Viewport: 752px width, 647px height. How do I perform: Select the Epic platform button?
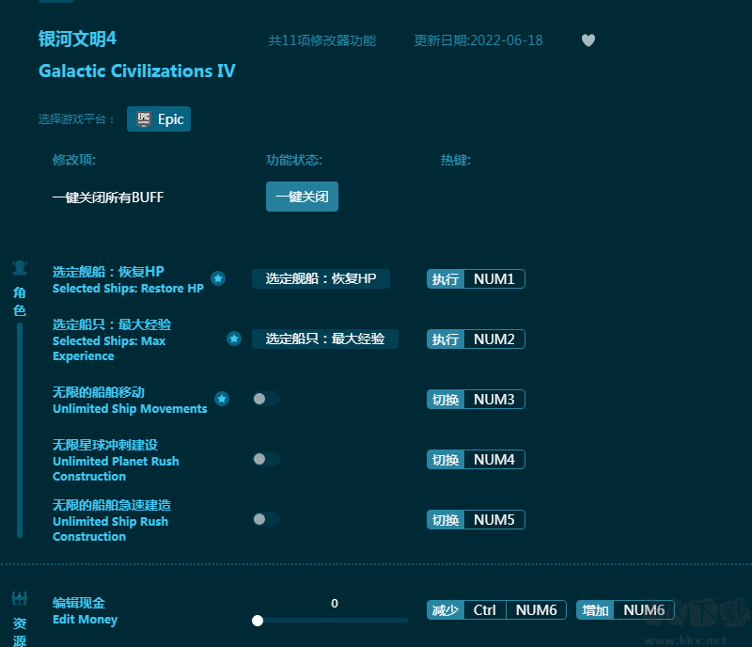(x=159, y=119)
